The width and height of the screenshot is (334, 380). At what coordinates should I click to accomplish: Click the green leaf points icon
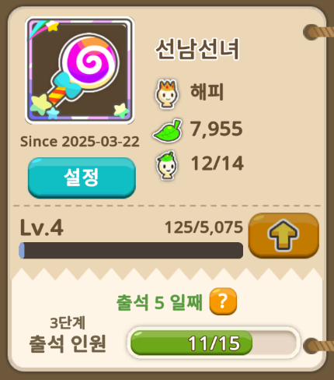click(x=168, y=130)
